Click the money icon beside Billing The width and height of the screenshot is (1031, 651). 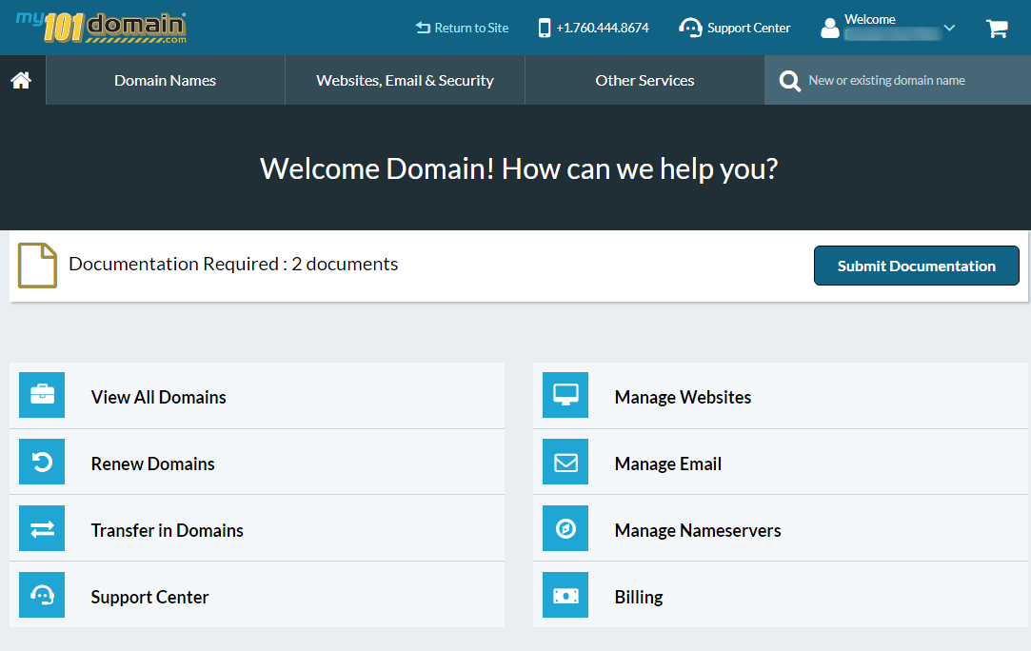tap(565, 595)
